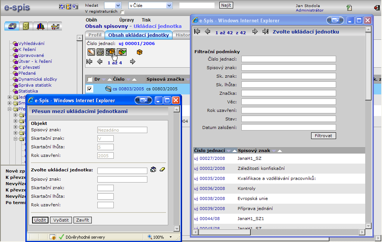
Task: Open the binoculars lookup icon for ukládací jednotka
Action: (x=153, y=170)
